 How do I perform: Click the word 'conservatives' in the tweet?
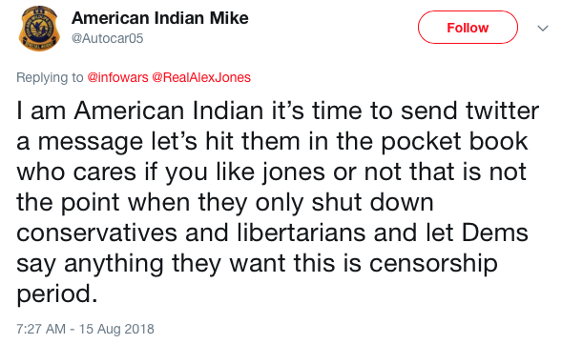coord(96,233)
